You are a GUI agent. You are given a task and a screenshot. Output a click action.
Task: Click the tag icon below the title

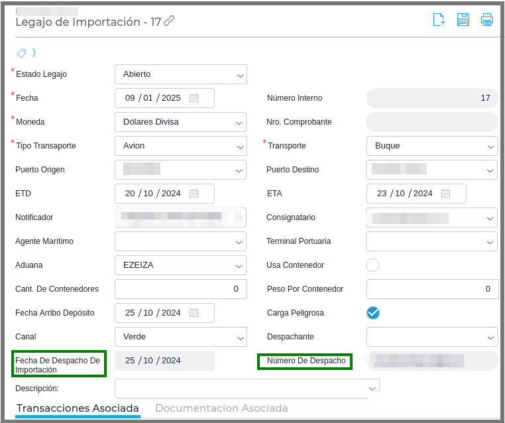[x=21, y=53]
